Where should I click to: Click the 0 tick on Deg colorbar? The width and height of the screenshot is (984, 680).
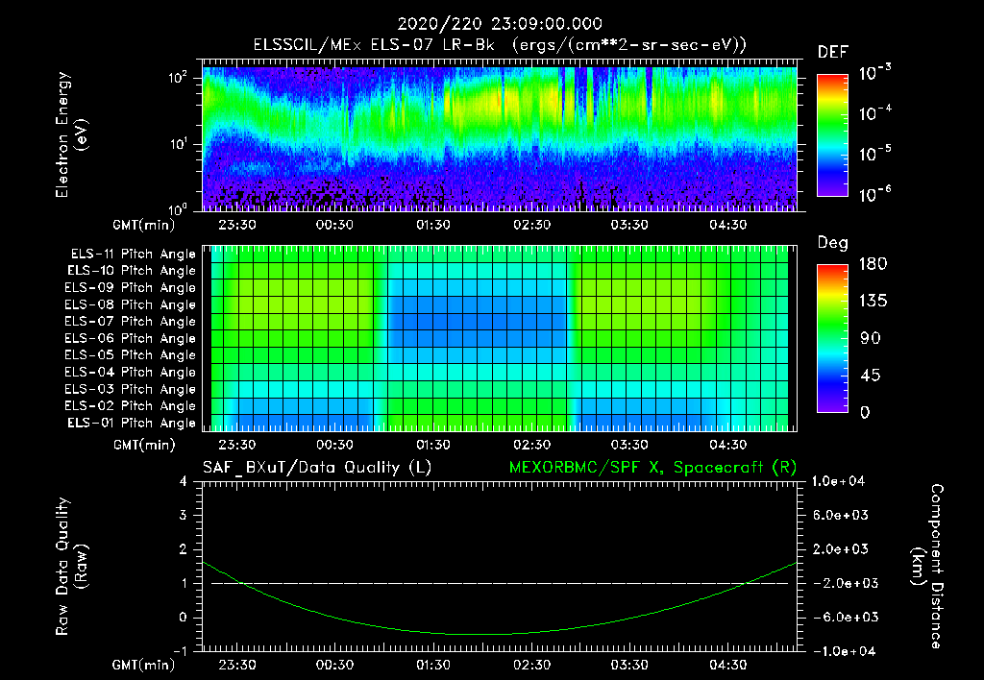click(x=866, y=413)
